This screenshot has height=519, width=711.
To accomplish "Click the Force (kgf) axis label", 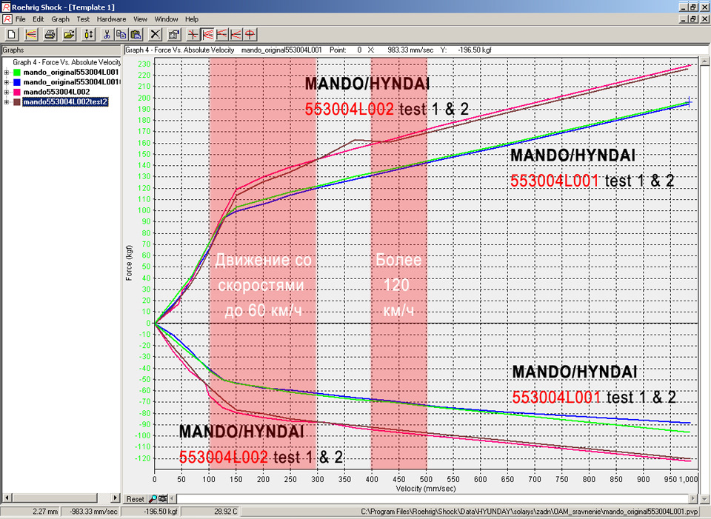I will pyautogui.click(x=129, y=263).
